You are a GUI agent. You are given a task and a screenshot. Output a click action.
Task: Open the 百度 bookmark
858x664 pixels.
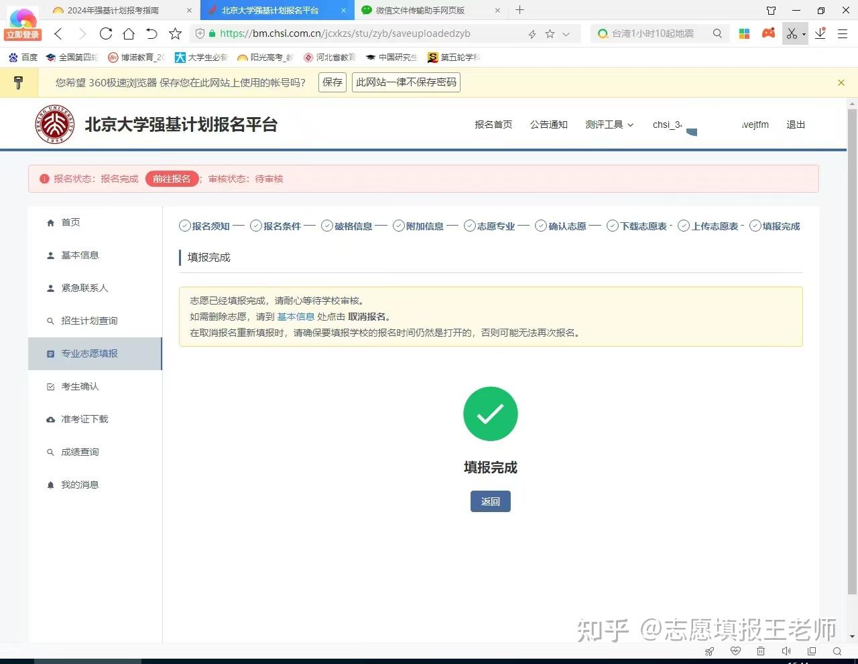point(23,58)
